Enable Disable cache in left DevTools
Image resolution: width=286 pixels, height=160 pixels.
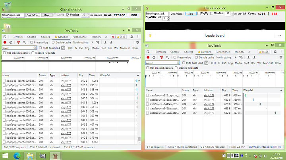pos(53,42)
